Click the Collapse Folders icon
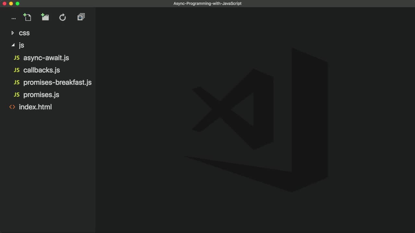Viewport: 415px width, 233px height. (x=81, y=17)
